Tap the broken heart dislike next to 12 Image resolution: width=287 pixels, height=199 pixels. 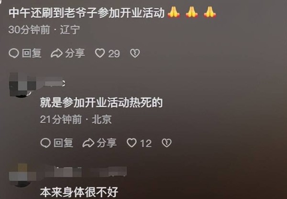tap(166, 143)
